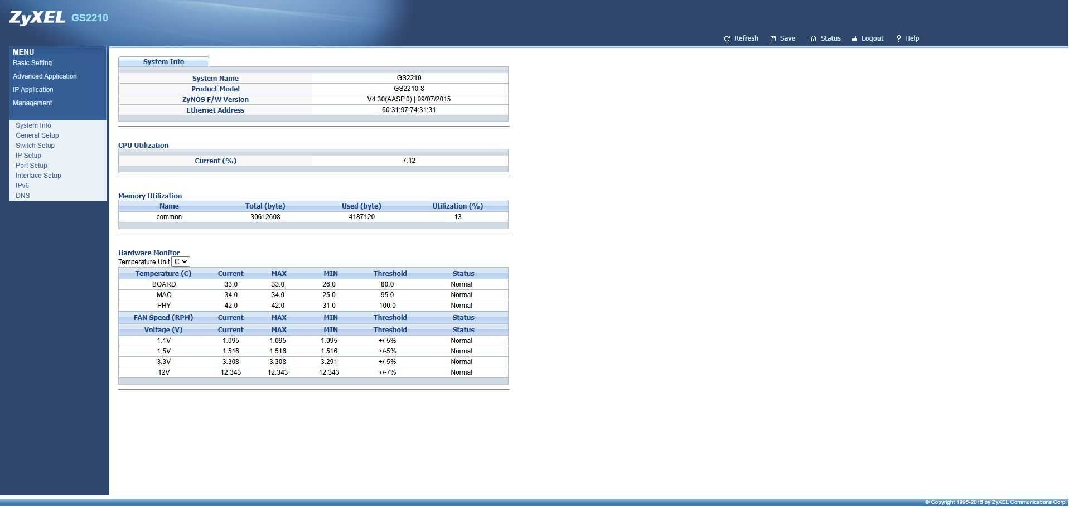Click 12V threshold value +/-7%
The width and height of the screenshot is (1069, 509).
tap(387, 372)
